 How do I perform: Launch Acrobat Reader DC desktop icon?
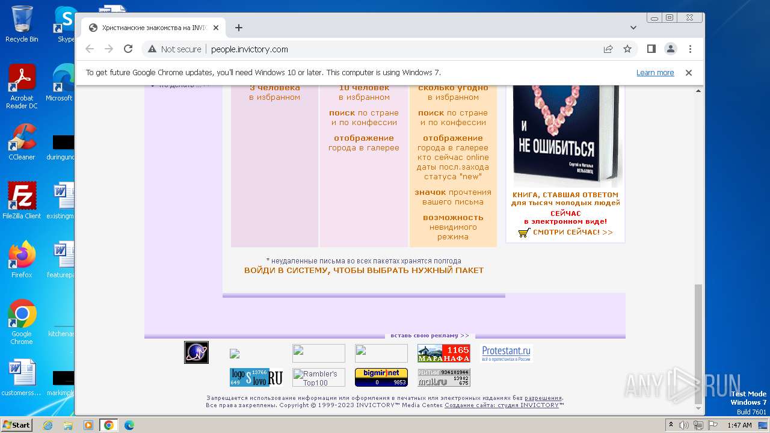pyautogui.click(x=22, y=87)
